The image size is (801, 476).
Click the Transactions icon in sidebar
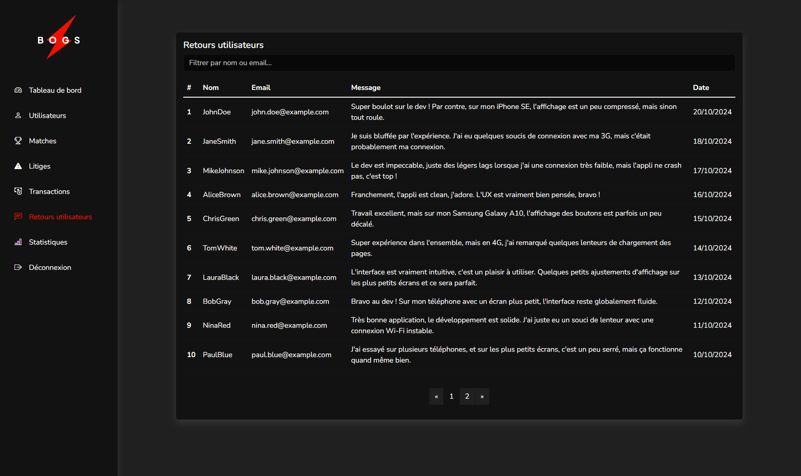[18, 192]
